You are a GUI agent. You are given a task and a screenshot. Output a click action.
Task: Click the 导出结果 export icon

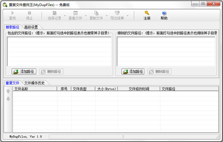pyautogui.click(x=117, y=13)
